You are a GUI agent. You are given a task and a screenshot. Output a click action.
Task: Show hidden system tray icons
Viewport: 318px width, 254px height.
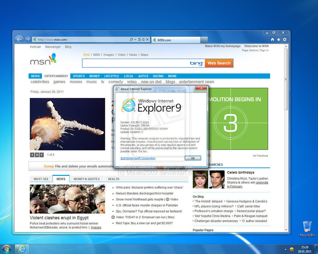[x=286, y=249]
